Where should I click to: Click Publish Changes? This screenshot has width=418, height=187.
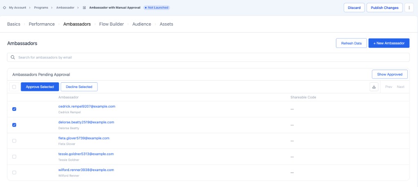[385, 8]
